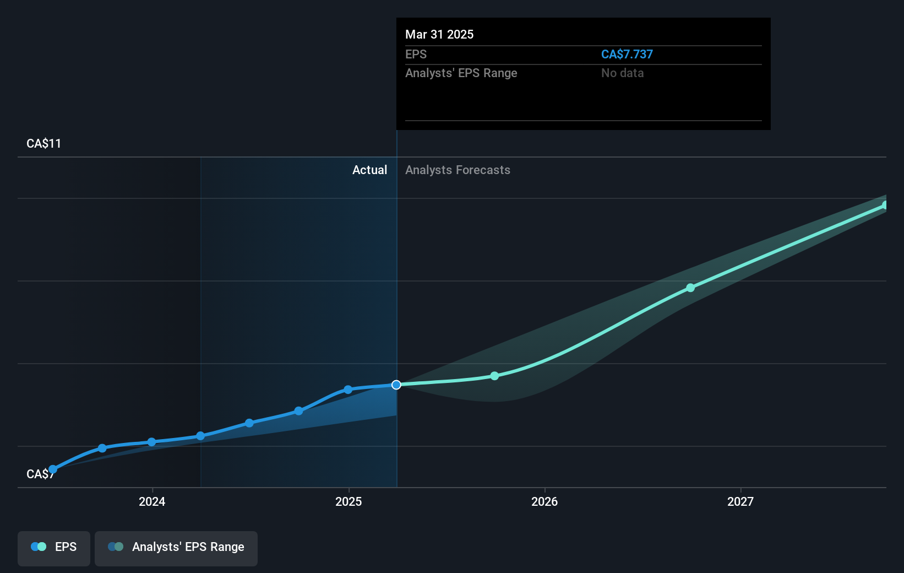Select the forecast point before 2026
904x573 pixels.
pyautogui.click(x=494, y=376)
